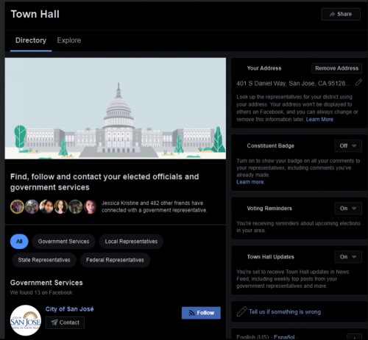The height and width of the screenshot is (340, 368).
Task: Open the Voting Reminders On dropdown
Action: pyautogui.click(x=348, y=209)
